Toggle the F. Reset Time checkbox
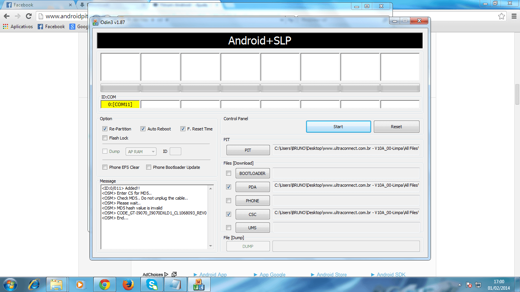 pos(183,129)
